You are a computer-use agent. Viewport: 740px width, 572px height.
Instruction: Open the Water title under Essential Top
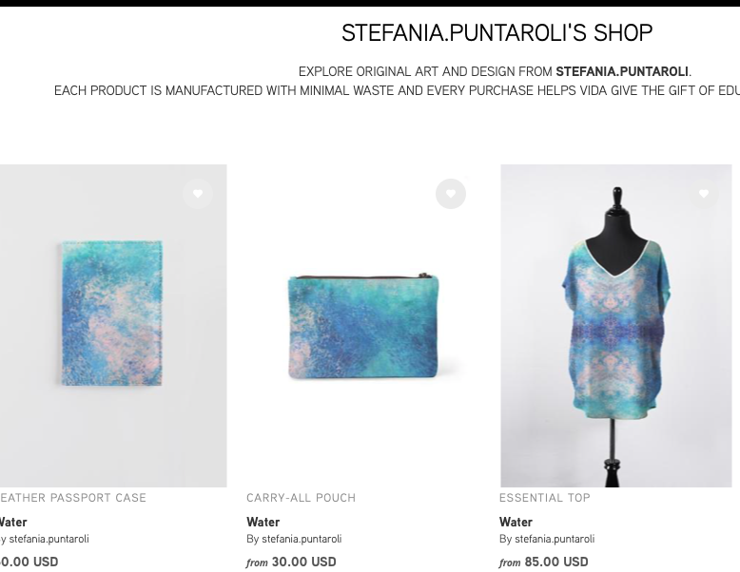(516, 522)
